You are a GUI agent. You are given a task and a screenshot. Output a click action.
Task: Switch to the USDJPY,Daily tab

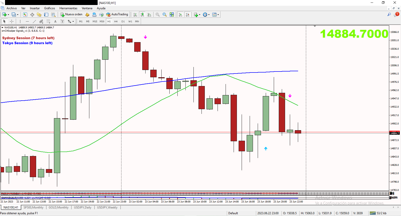[83, 207]
